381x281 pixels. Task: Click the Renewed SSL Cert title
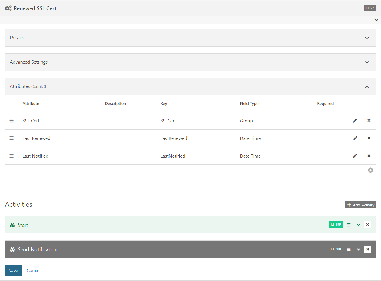[35, 8]
